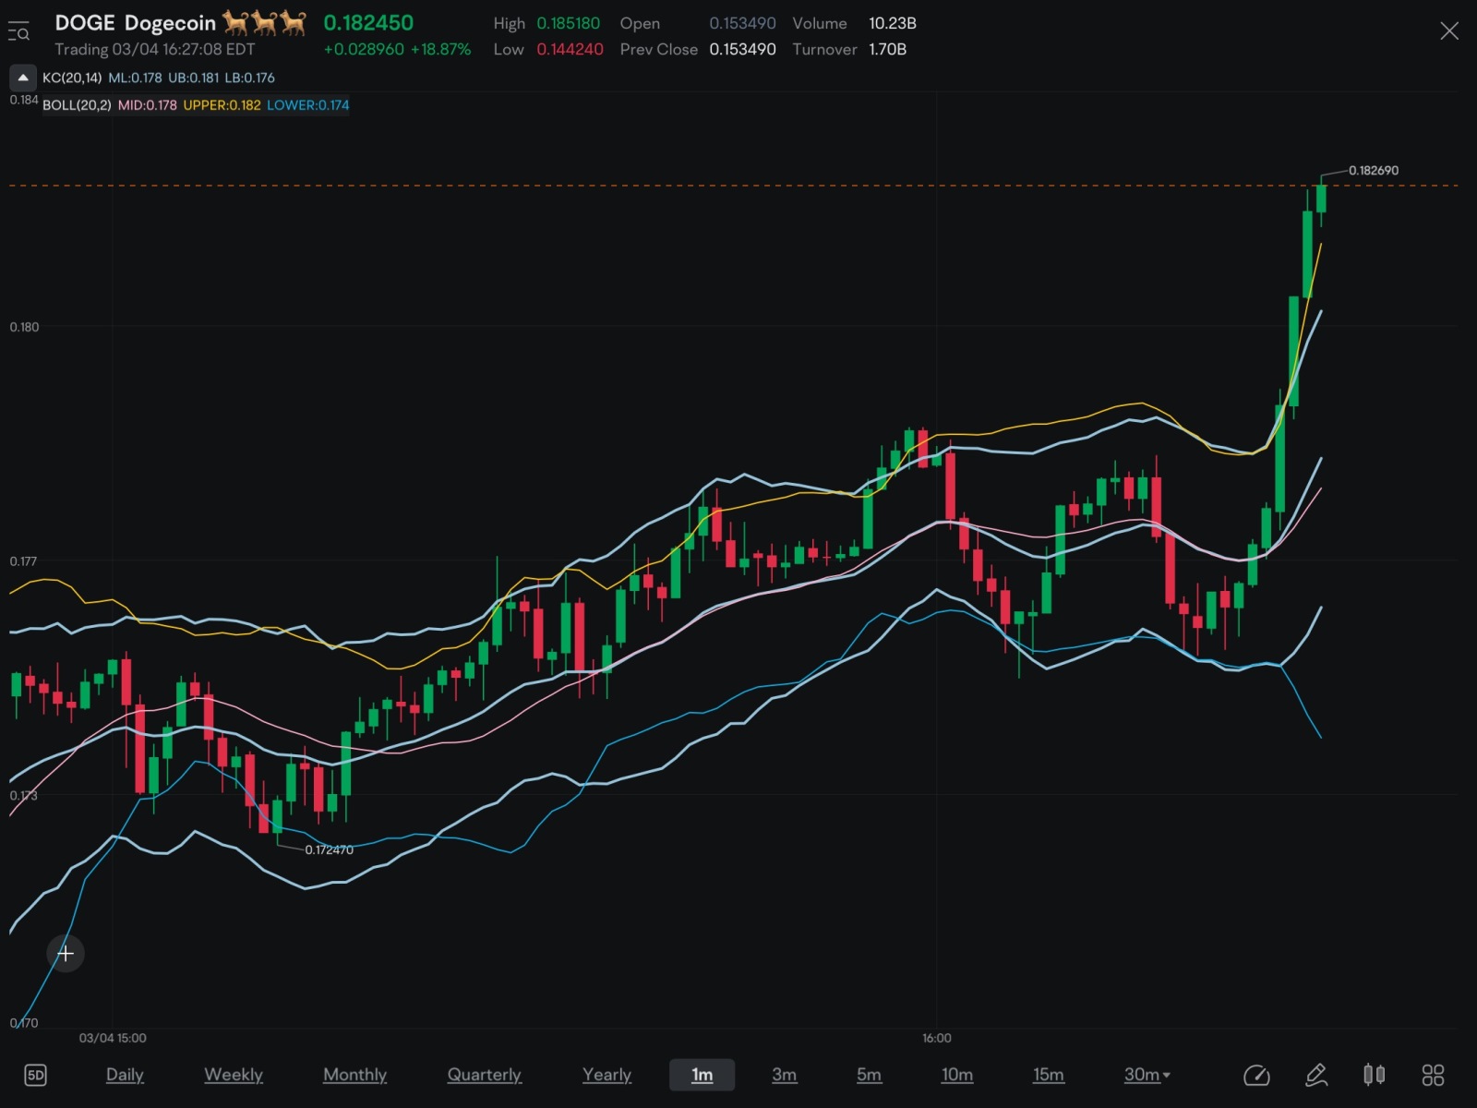Click the Turnover value 1.70B
Viewport: 1477px width, 1108px height.
click(887, 50)
